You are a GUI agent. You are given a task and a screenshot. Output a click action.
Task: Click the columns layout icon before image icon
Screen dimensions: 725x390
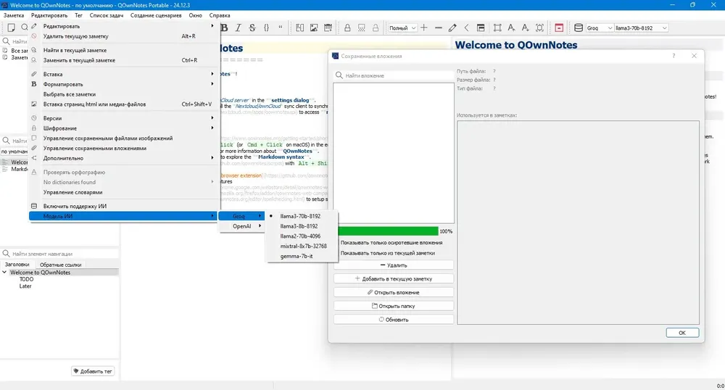[x=299, y=28]
